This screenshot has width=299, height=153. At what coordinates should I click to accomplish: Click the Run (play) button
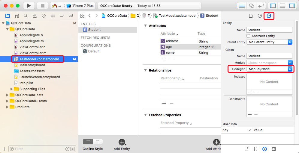(29, 6)
